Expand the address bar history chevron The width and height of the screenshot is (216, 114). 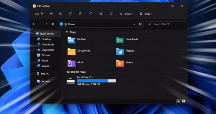134,24
